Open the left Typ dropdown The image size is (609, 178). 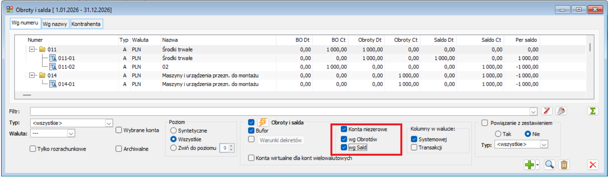pos(109,123)
